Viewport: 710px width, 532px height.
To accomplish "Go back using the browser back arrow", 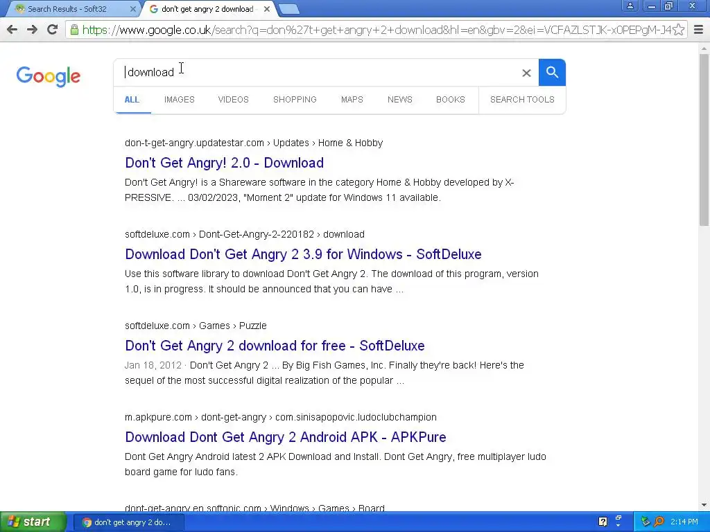I will (12, 30).
